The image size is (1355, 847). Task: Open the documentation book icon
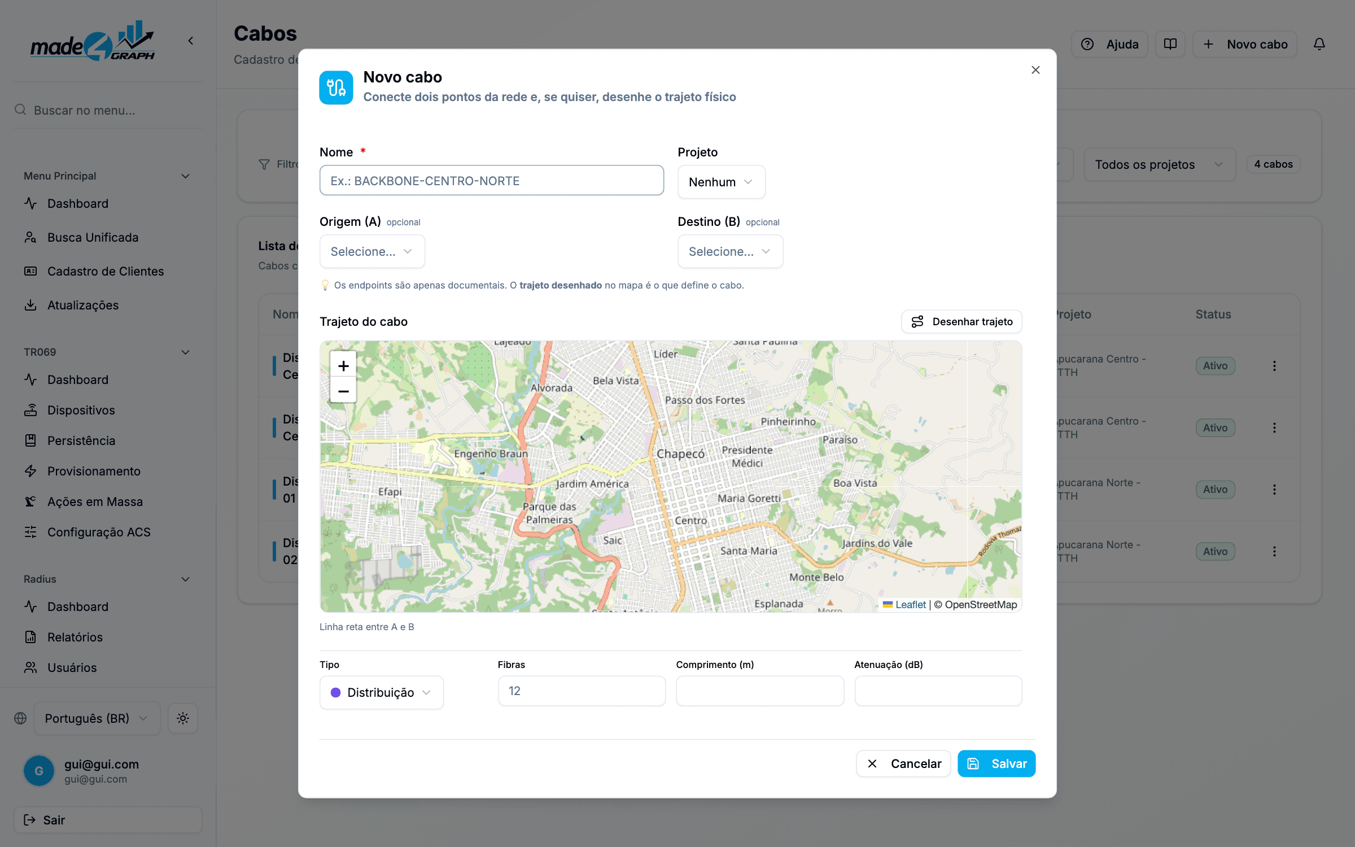(x=1170, y=44)
